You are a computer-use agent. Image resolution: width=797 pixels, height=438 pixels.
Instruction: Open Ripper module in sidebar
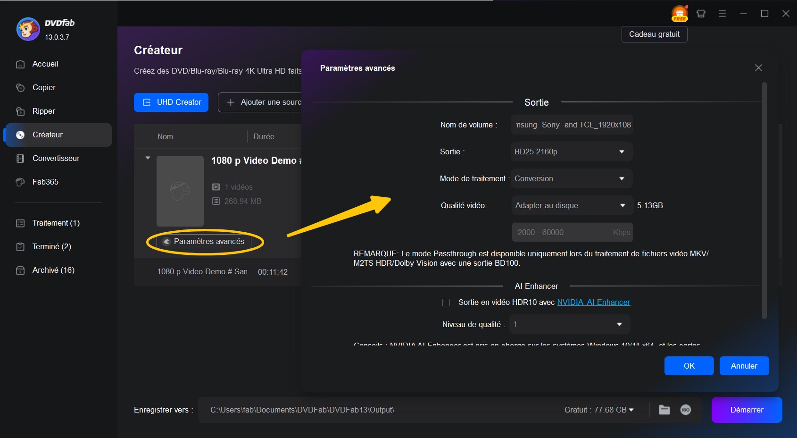(44, 111)
